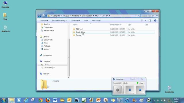Click the Back navigation arrow in Explorer
The image size is (184, 103).
click(39, 16)
